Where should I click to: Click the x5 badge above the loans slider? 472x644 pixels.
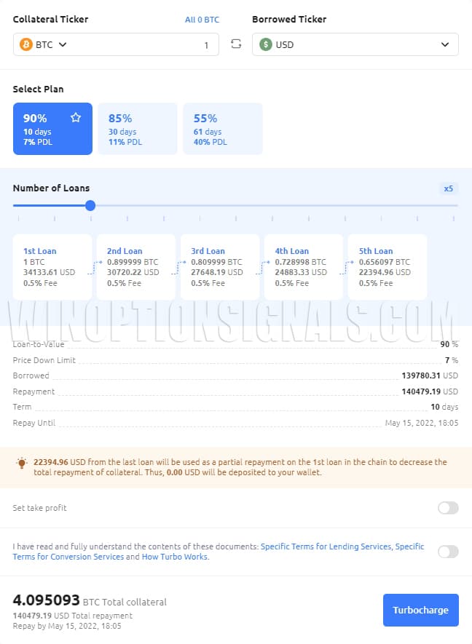click(x=449, y=188)
